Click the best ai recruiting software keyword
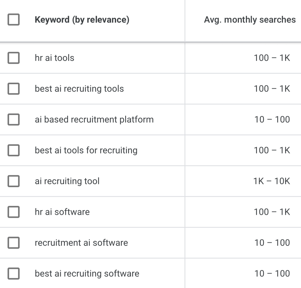301x288 pixels. pyautogui.click(x=87, y=274)
